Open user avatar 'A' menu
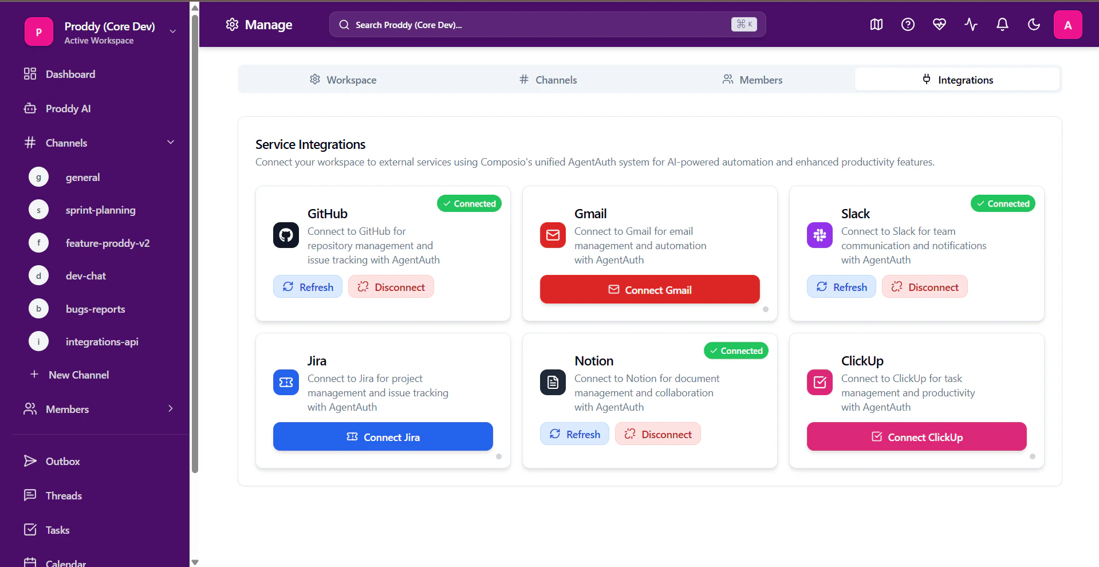Image resolution: width=1099 pixels, height=567 pixels. click(1068, 25)
